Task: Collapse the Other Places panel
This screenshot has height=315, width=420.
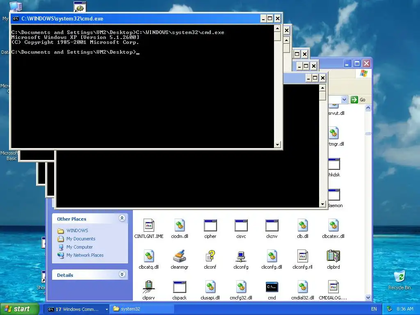Action: tap(122, 218)
